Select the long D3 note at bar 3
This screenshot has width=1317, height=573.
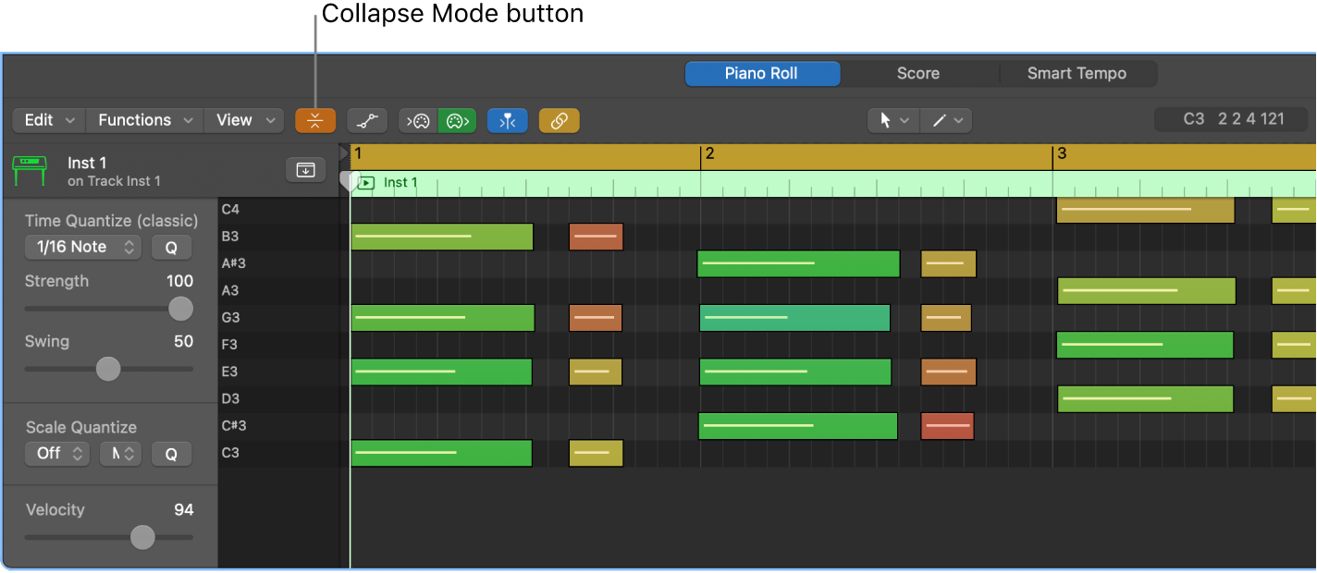click(x=1145, y=399)
